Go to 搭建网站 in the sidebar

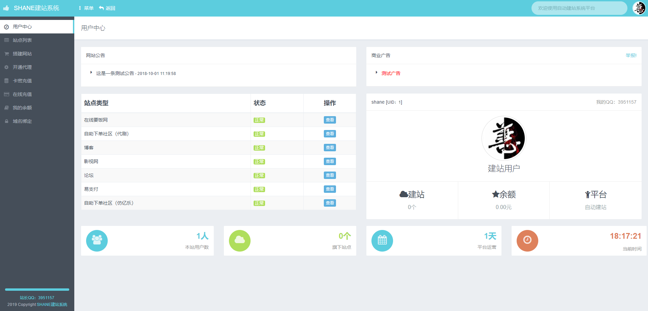point(22,54)
